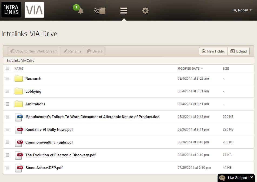Select the VIA Drive list icon in header
This screenshot has height=182, width=257.
coord(124,11)
